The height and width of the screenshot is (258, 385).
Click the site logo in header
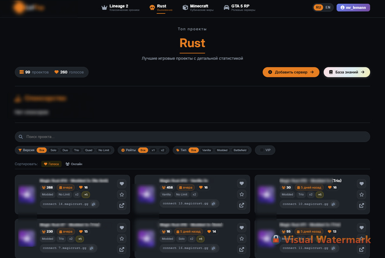click(29, 8)
